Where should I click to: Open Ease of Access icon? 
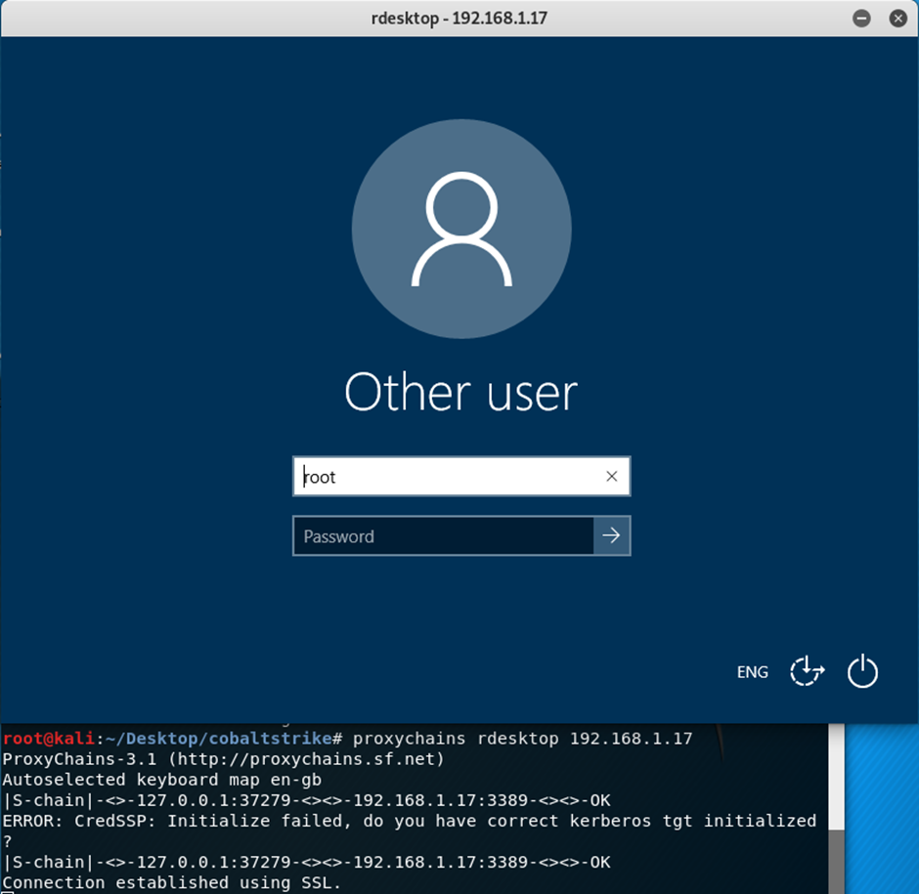coord(807,671)
